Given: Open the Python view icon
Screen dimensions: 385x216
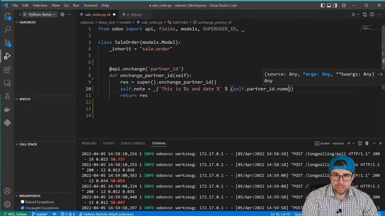Looking at the screenshot, I should point(7,122).
